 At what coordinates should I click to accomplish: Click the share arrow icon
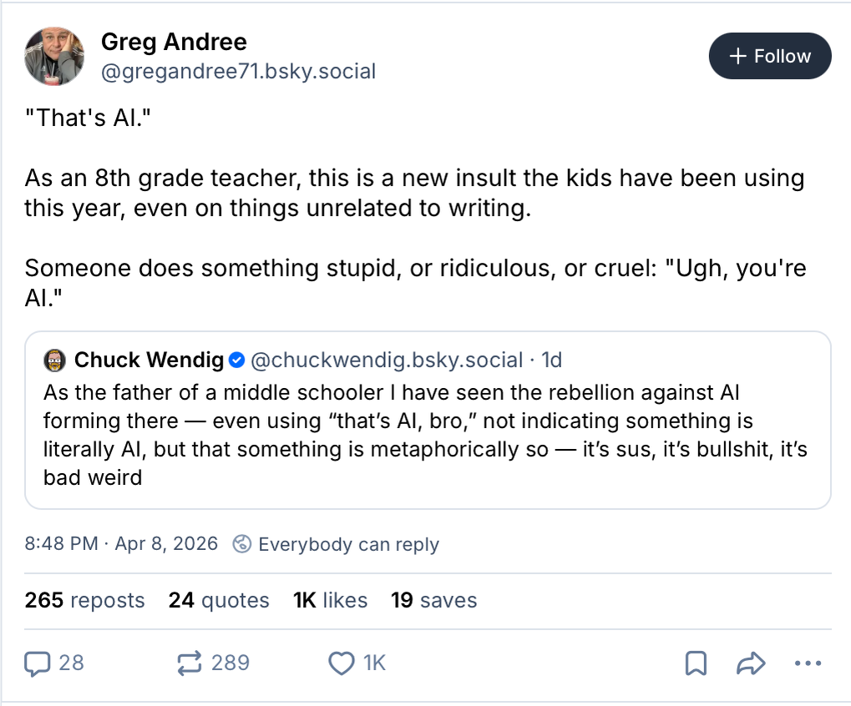751,663
